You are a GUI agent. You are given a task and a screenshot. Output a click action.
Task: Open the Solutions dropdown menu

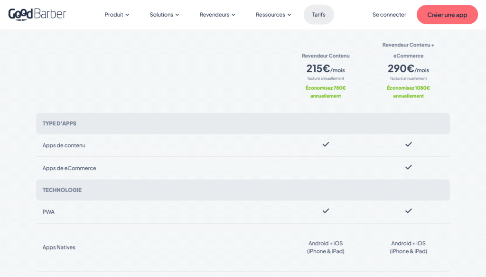click(x=164, y=15)
